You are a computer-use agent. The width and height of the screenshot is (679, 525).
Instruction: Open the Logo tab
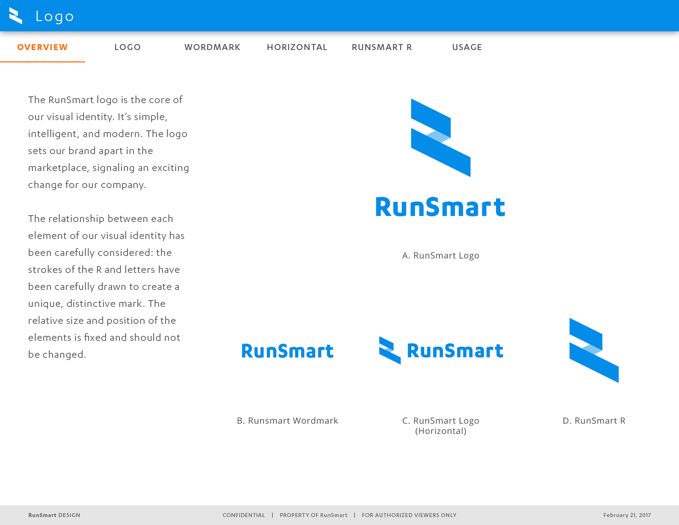(127, 47)
